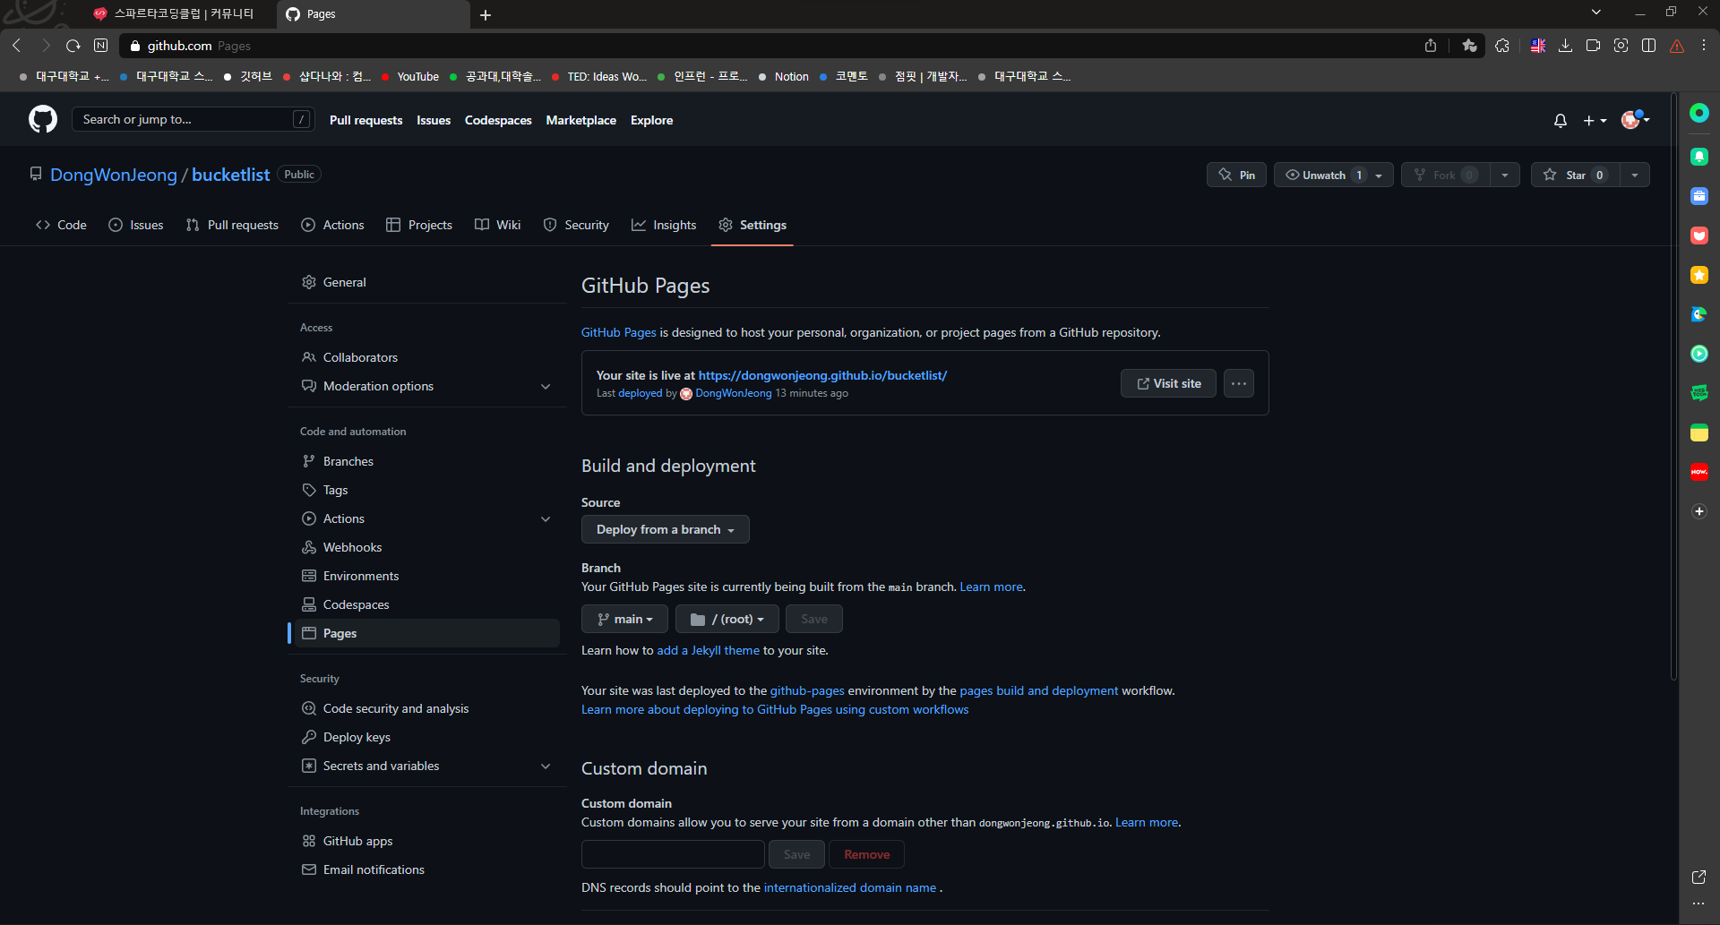This screenshot has width=1720, height=925.
Task: Open the / (root) folder selector
Action: click(727, 619)
